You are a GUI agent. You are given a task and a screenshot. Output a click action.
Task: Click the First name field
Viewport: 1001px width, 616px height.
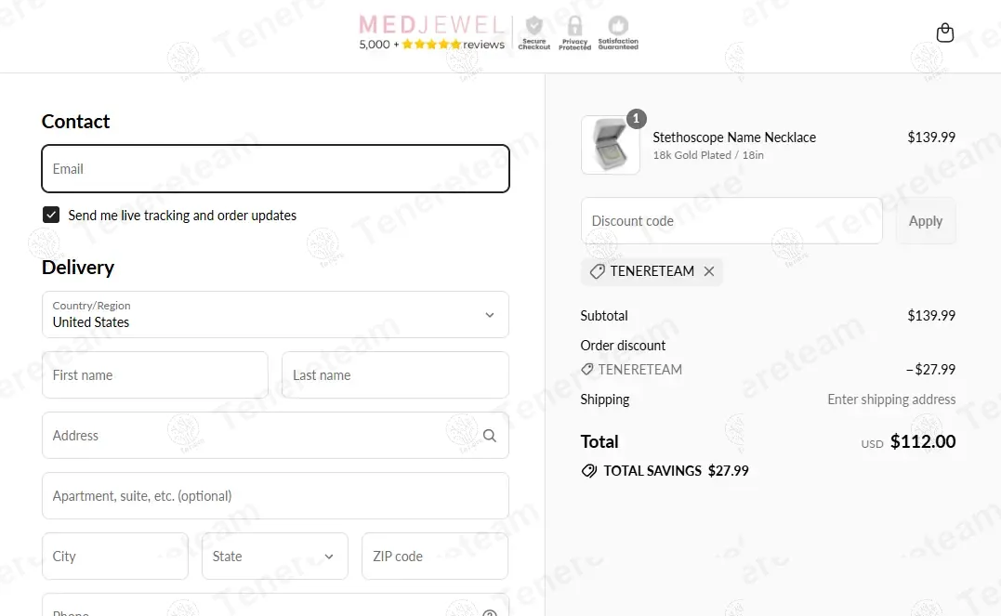point(155,374)
